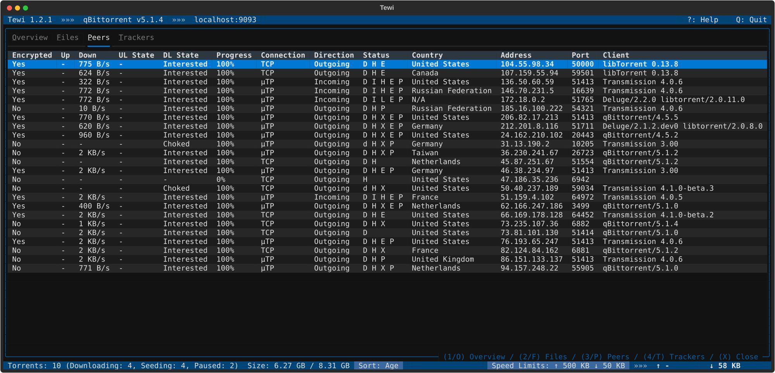The image size is (775, 373).
Task: Click '(1/O) Overview' in the bottom shortcut bar
Action: [474, 357]
